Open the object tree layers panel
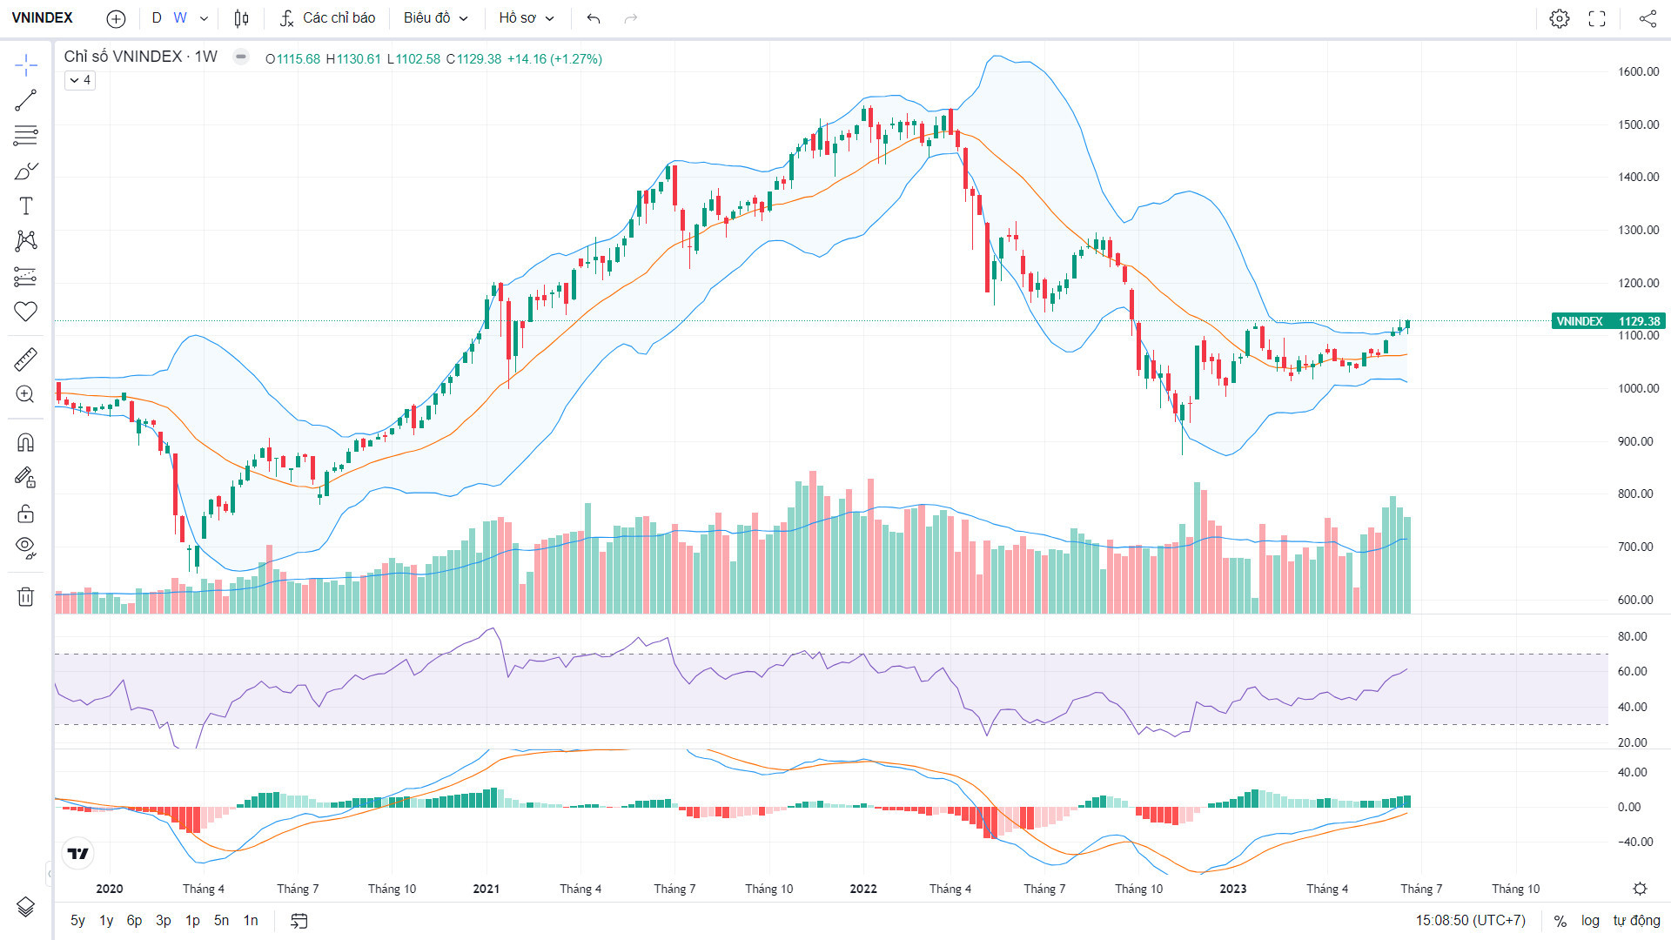The image size is (1671, 940). click(26, 907)
